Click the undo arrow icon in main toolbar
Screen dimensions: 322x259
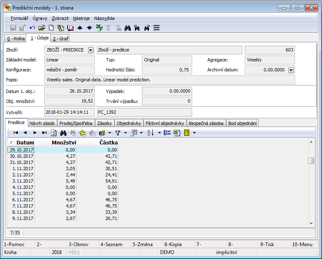pyautogui.click(x=32, y=28)
